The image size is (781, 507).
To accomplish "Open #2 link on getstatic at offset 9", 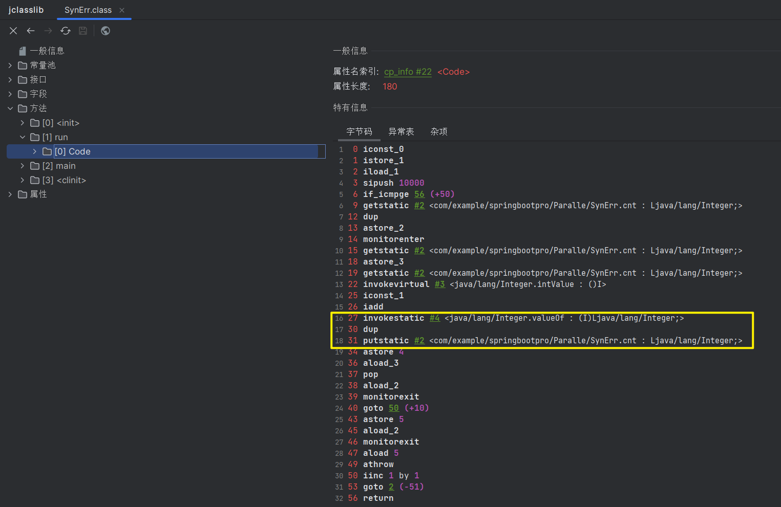I will click(x=419, y=205).
